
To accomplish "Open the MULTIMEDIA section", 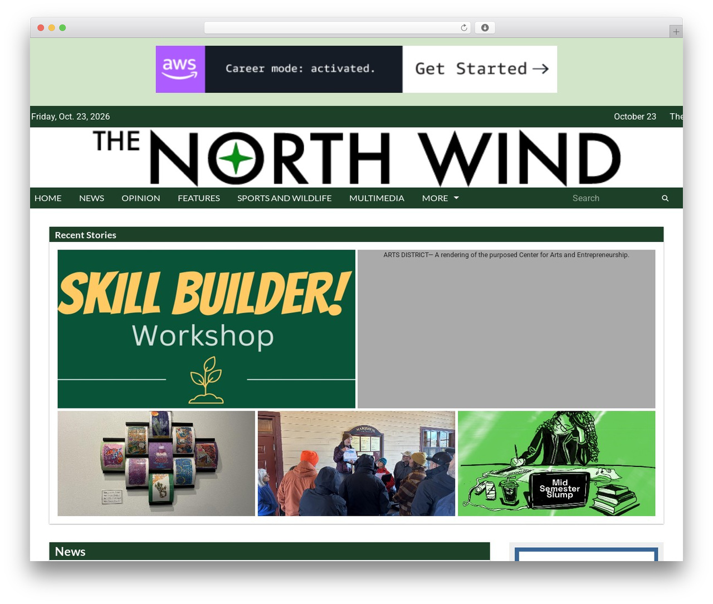I will click(377, 198).
